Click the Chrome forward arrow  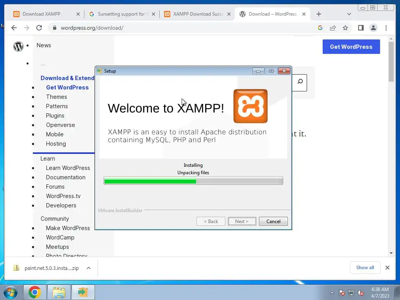[27, 28]
